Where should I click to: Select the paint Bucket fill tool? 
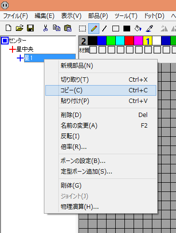tap(138, 29)
